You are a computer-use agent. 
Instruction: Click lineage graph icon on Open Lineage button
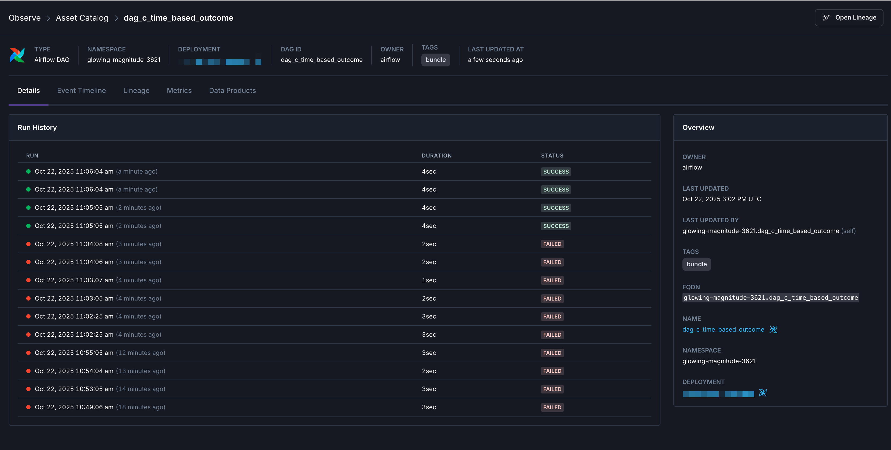point(827,17)
